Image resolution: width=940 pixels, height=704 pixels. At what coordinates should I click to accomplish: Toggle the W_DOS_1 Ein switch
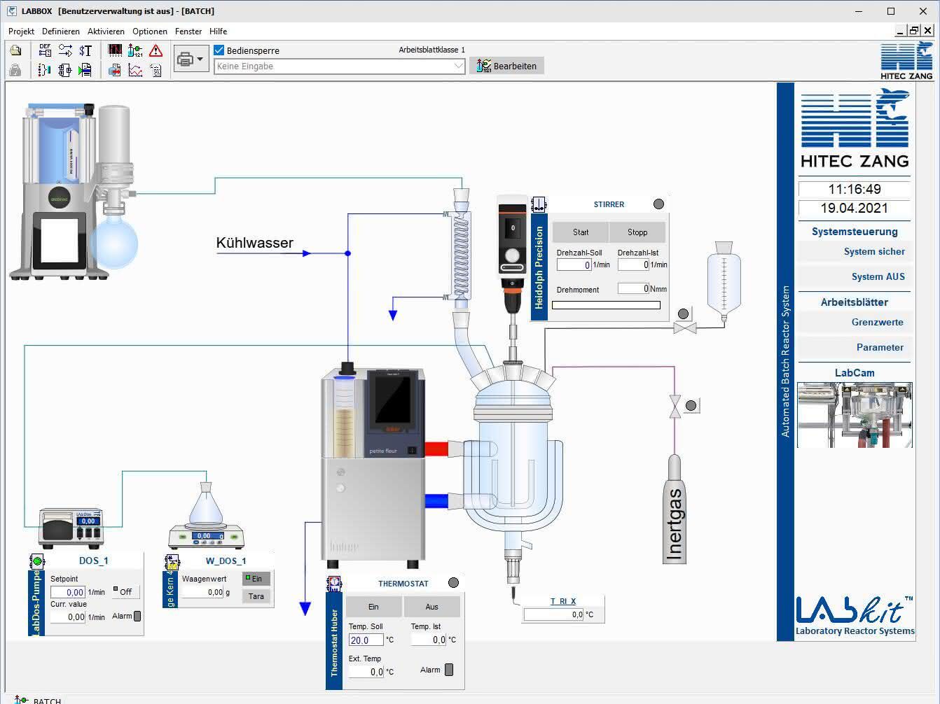point(256,579)
